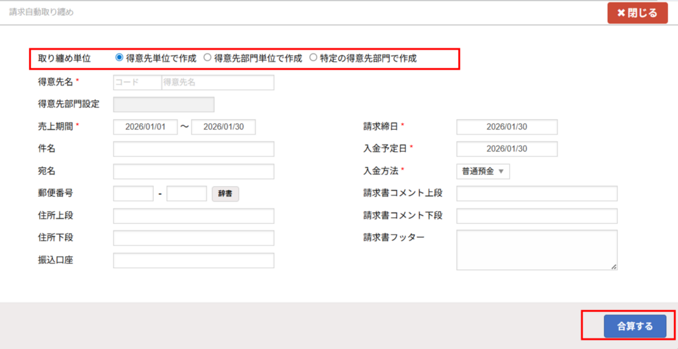
Task: Click the 辞書 button beside postal code
Action: pos(225,194)
